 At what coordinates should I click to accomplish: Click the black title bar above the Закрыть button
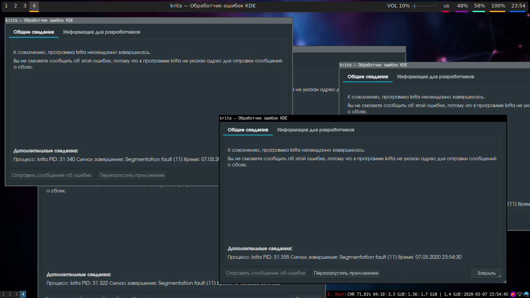point(363,118)
